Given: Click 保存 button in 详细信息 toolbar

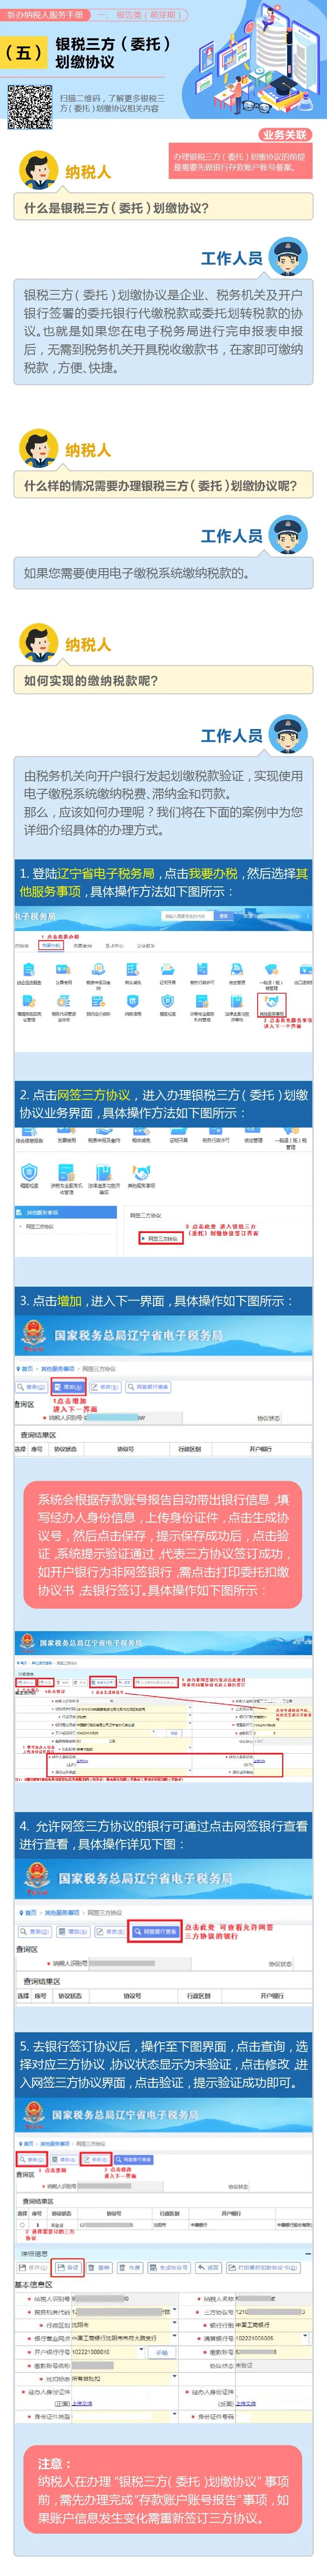Looking at the screenshot, I should [x=33, y=2268].
